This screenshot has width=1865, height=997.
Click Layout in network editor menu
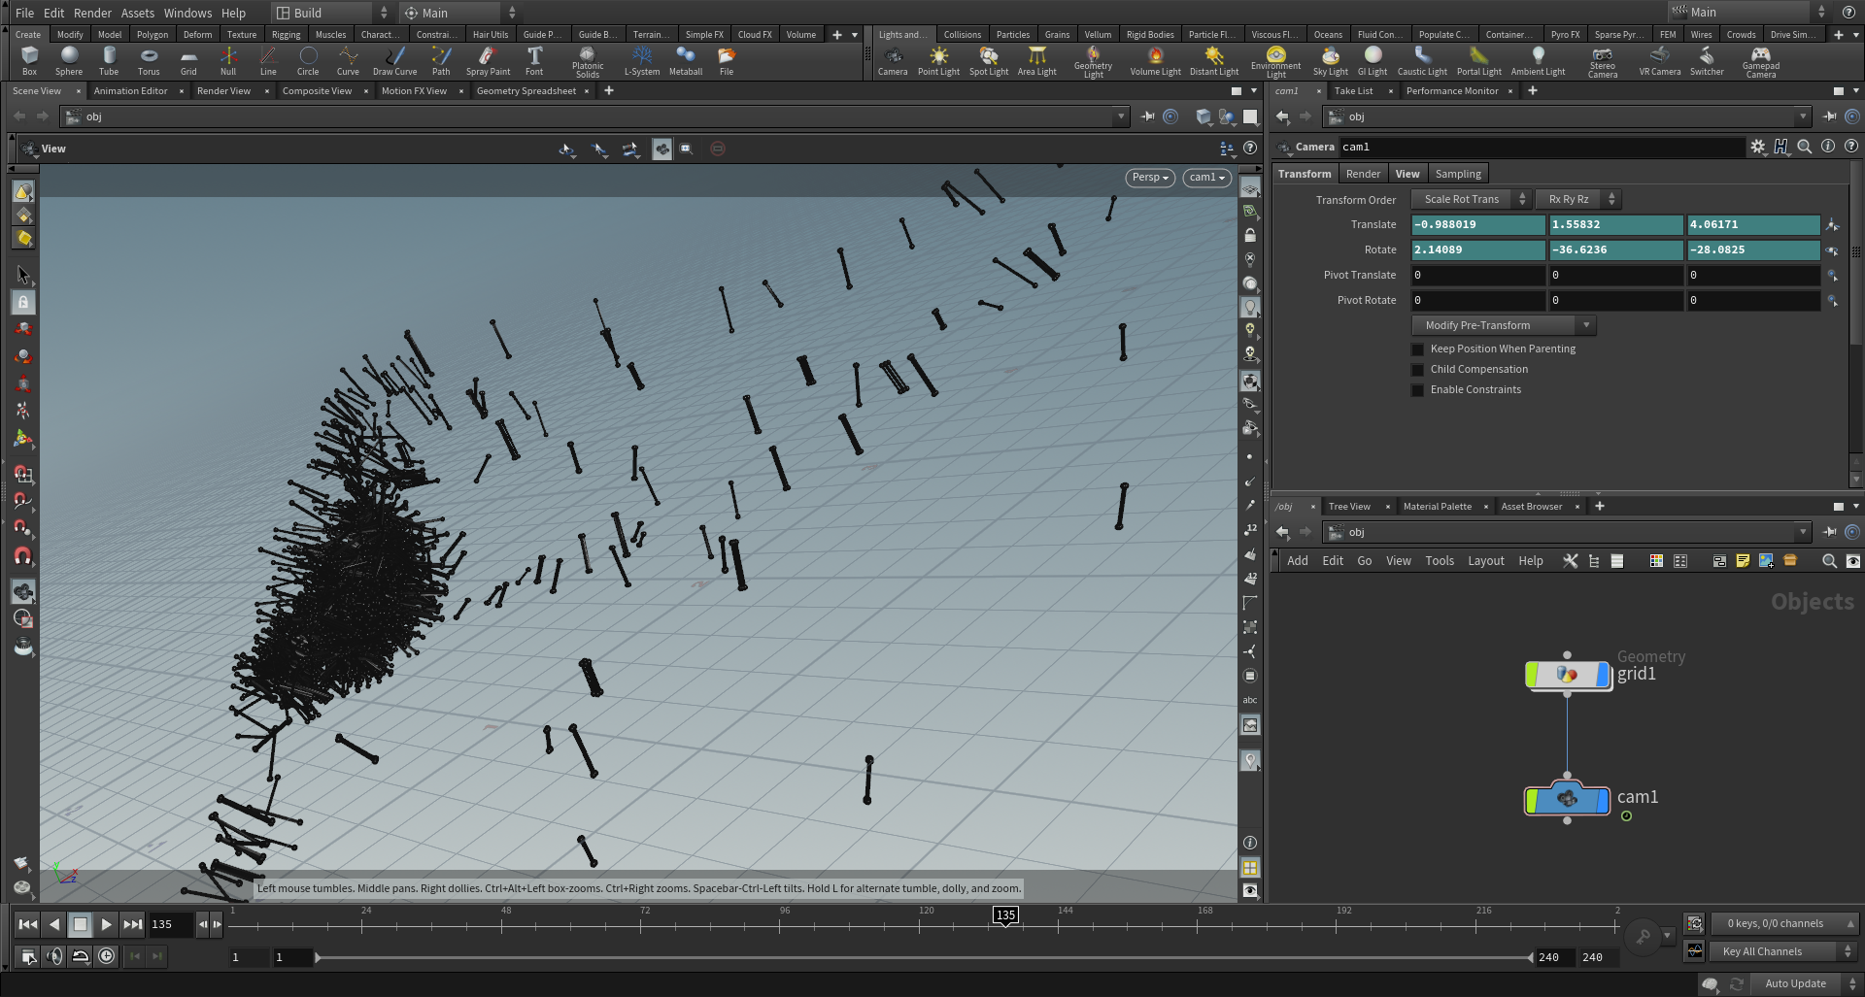point(1485,561)
